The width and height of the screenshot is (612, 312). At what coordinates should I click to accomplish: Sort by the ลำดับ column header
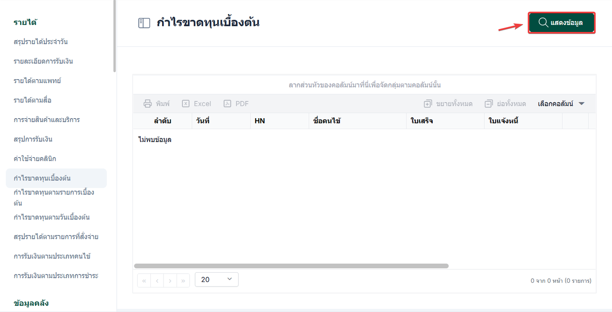[x=162, y=121]
